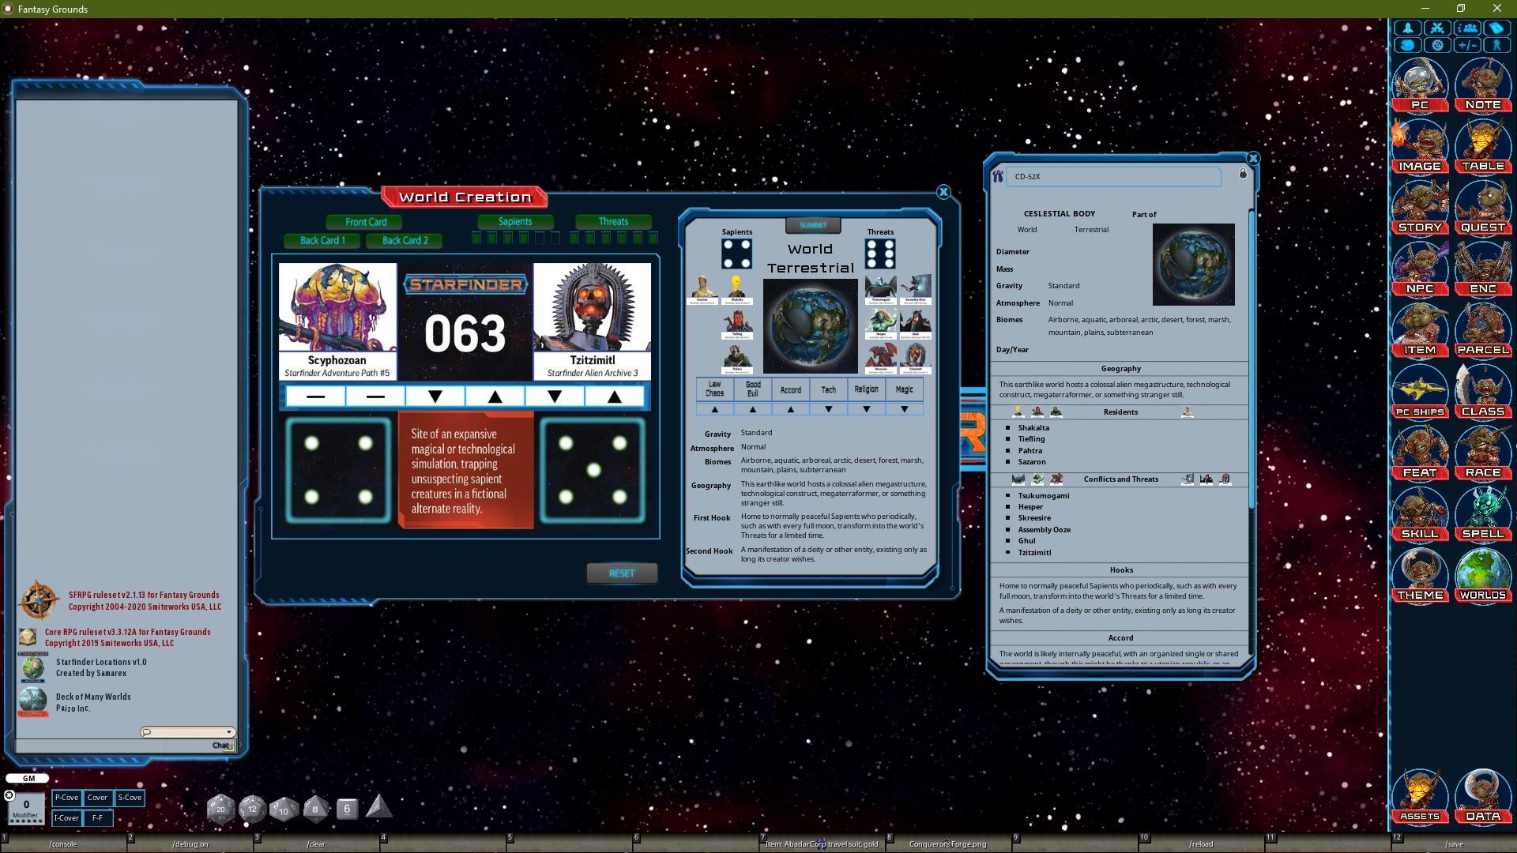
Task: Click the +/- modifiers icon top right
Action: [x=1468, y=45]
